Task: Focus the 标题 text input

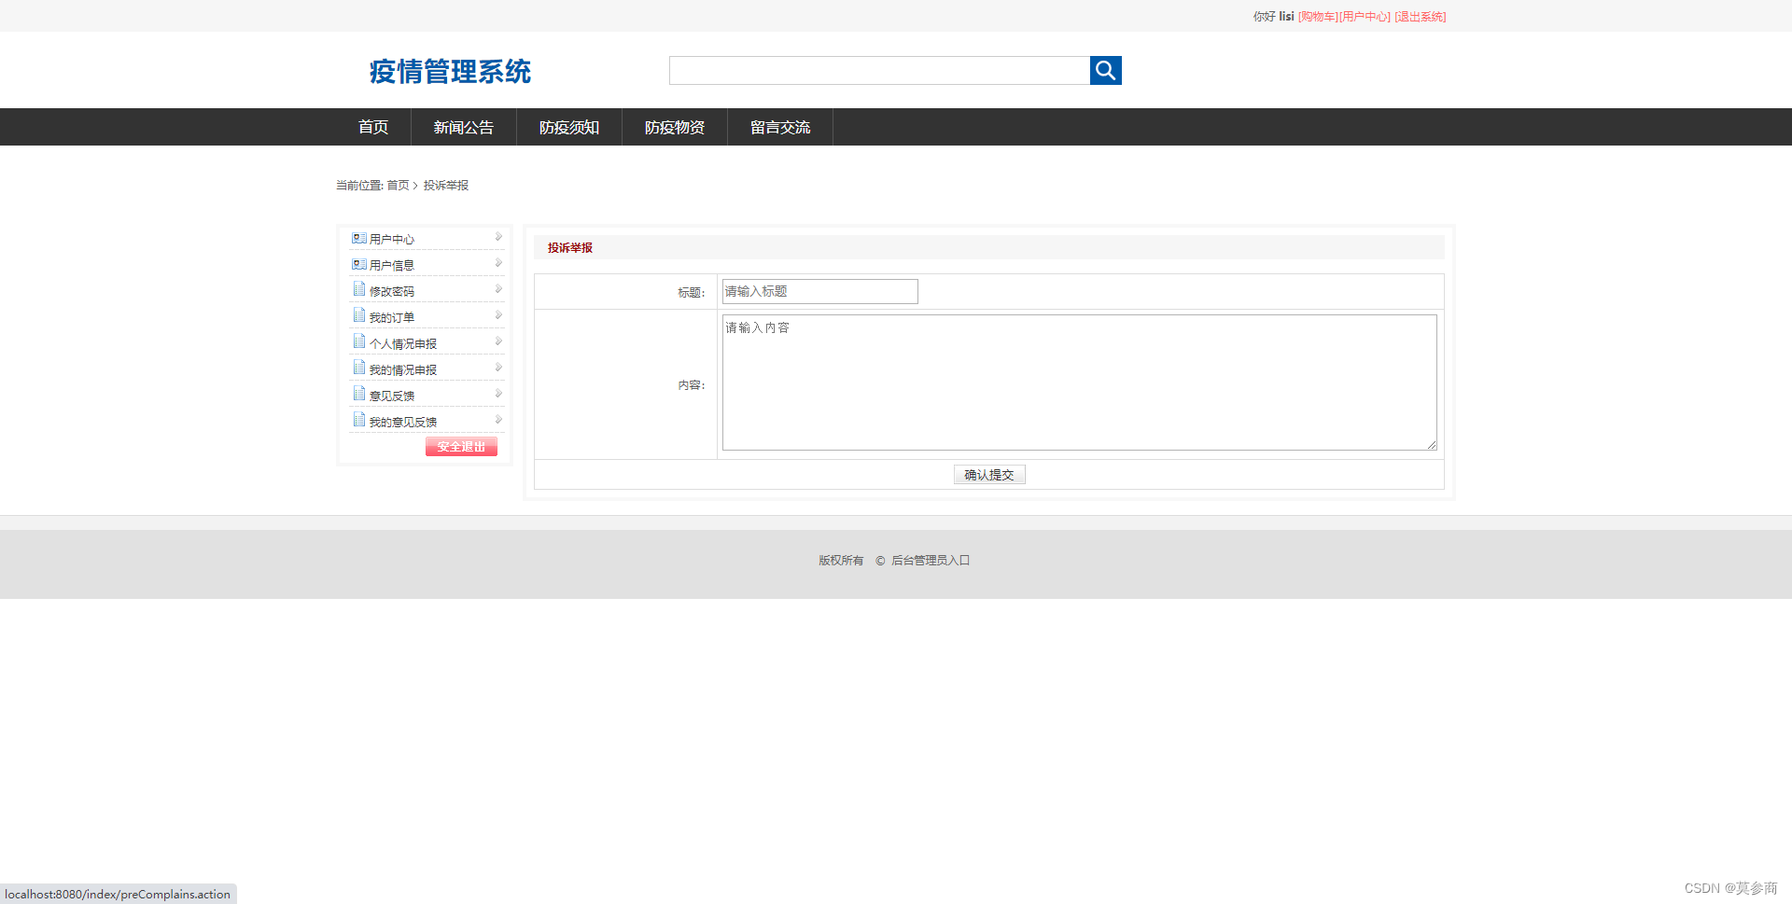Action: (x=820, y=291)
